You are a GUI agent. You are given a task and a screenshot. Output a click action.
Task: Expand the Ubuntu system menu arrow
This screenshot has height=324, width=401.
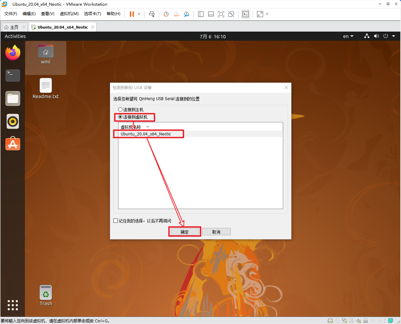tap(394, 36)
